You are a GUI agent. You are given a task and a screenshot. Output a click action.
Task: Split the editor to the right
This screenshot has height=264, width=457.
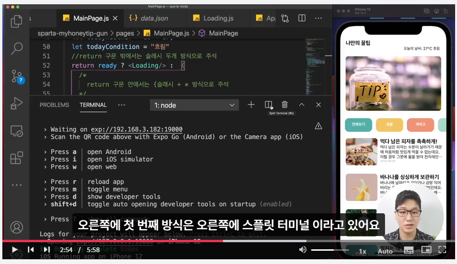pyautogui.click(x=302, y=18)
